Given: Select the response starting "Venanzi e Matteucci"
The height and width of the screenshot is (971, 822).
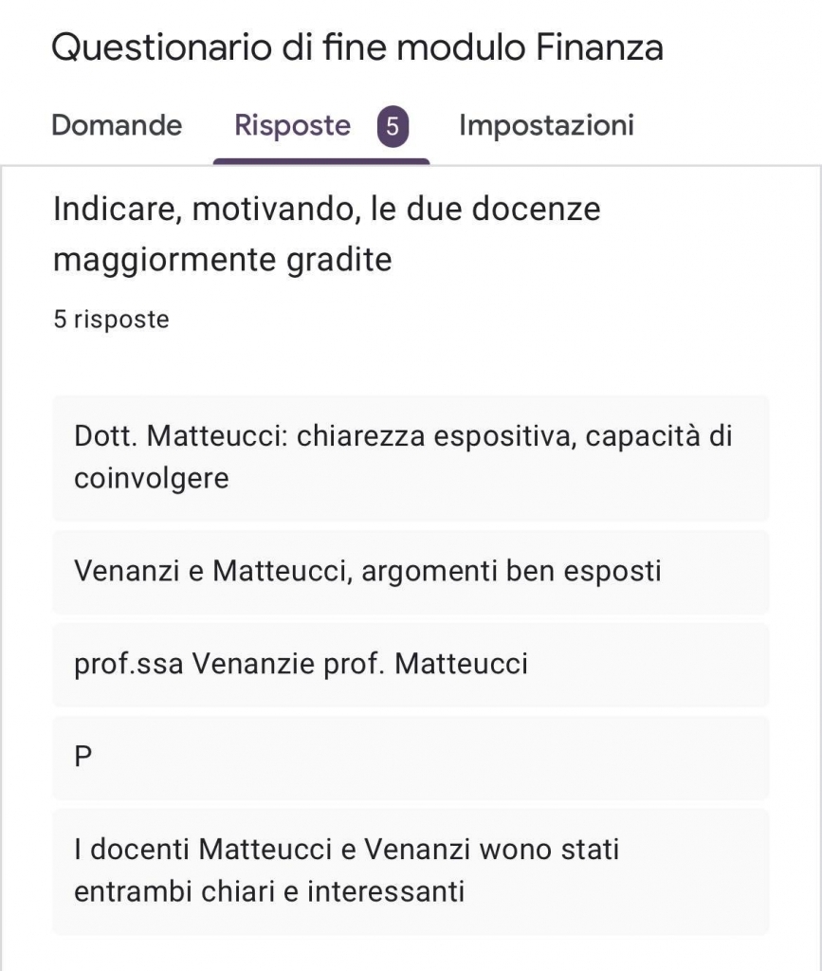Looking at the screenshot, I should (366, 571).
